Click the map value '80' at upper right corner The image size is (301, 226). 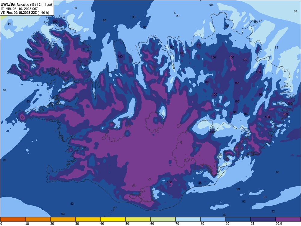click(x=295, y=11)
